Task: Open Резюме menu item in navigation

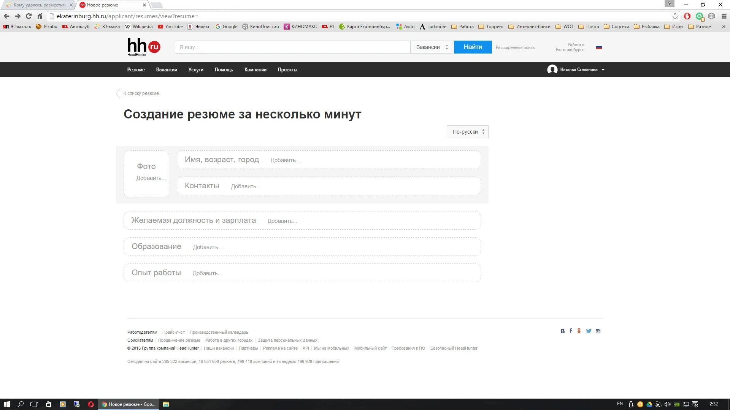Action: pyautogui.click(x=136, y=69)
